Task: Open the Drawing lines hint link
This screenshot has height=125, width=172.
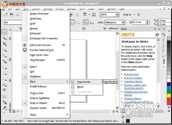Action: pyautogui.click(x=131, y=74)
